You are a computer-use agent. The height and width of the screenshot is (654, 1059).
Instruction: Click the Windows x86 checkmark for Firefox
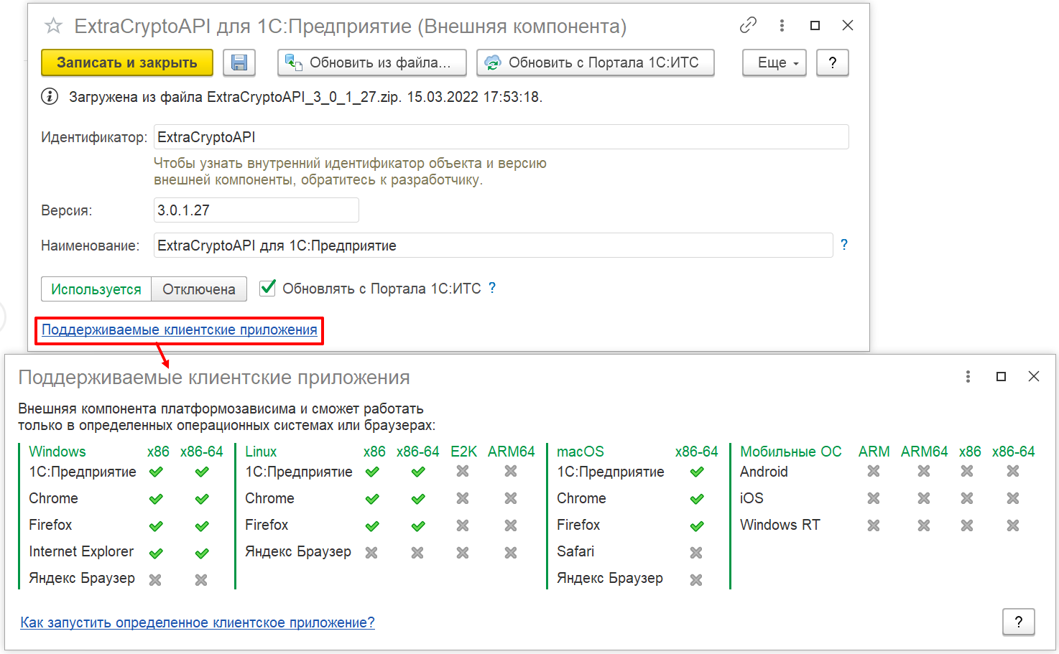(x=156, y=525)
